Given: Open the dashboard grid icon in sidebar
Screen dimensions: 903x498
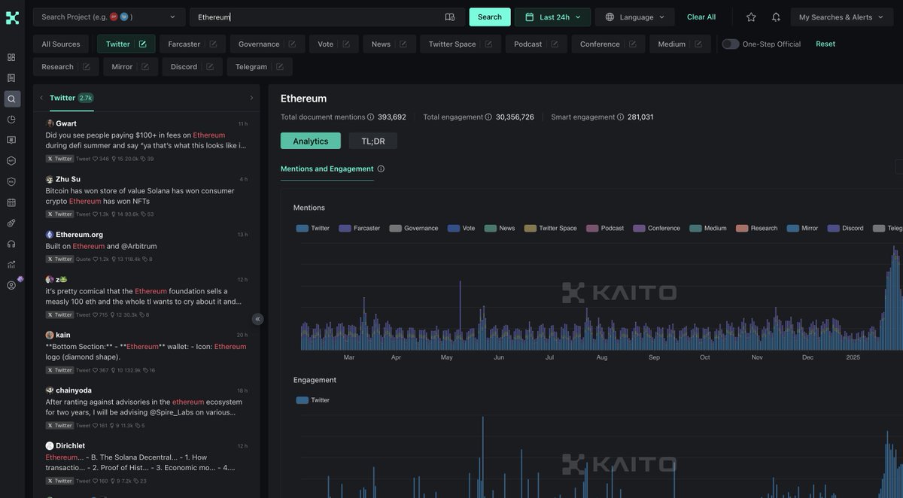Looking at the screenshot, I should point(11,57).
